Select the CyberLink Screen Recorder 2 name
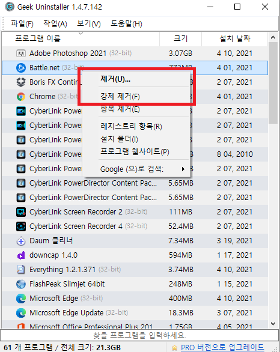Image resolution: width=280 pixels, height=352 pixels. pyautogui.click(x=76, y=212)
